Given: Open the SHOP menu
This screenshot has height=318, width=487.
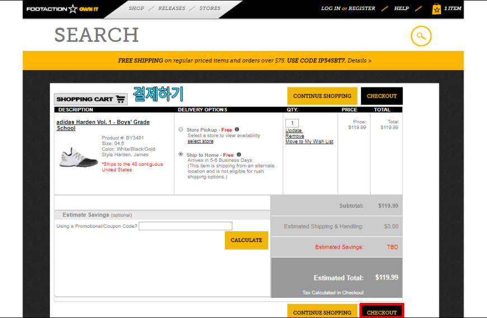Looking at the screenshot, I should pyautogui.click(x=137, y=8).
